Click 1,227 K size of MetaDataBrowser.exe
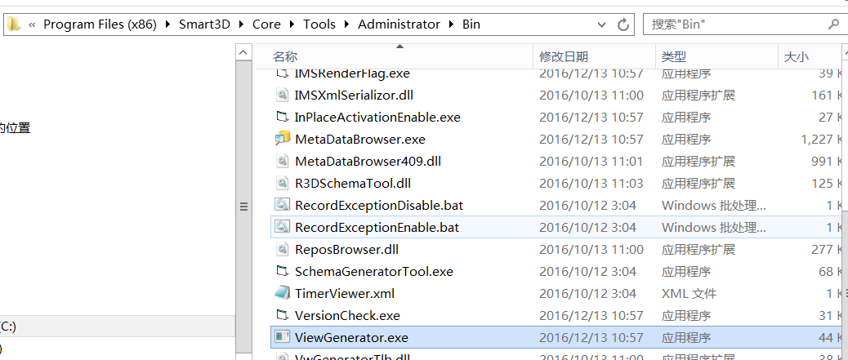The height and width of the screenshot is (360, 848). [x=822, y=140]
